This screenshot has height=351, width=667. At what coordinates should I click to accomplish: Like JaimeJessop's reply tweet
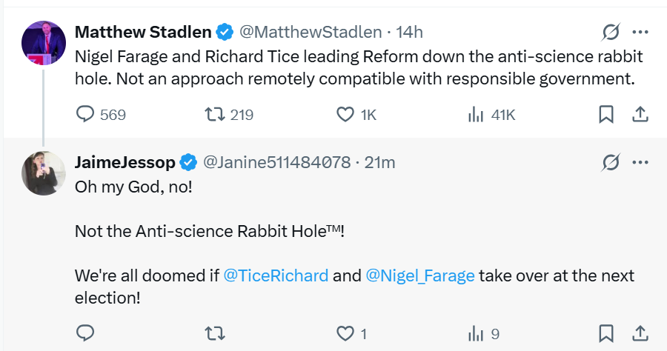tap(345, 334)
